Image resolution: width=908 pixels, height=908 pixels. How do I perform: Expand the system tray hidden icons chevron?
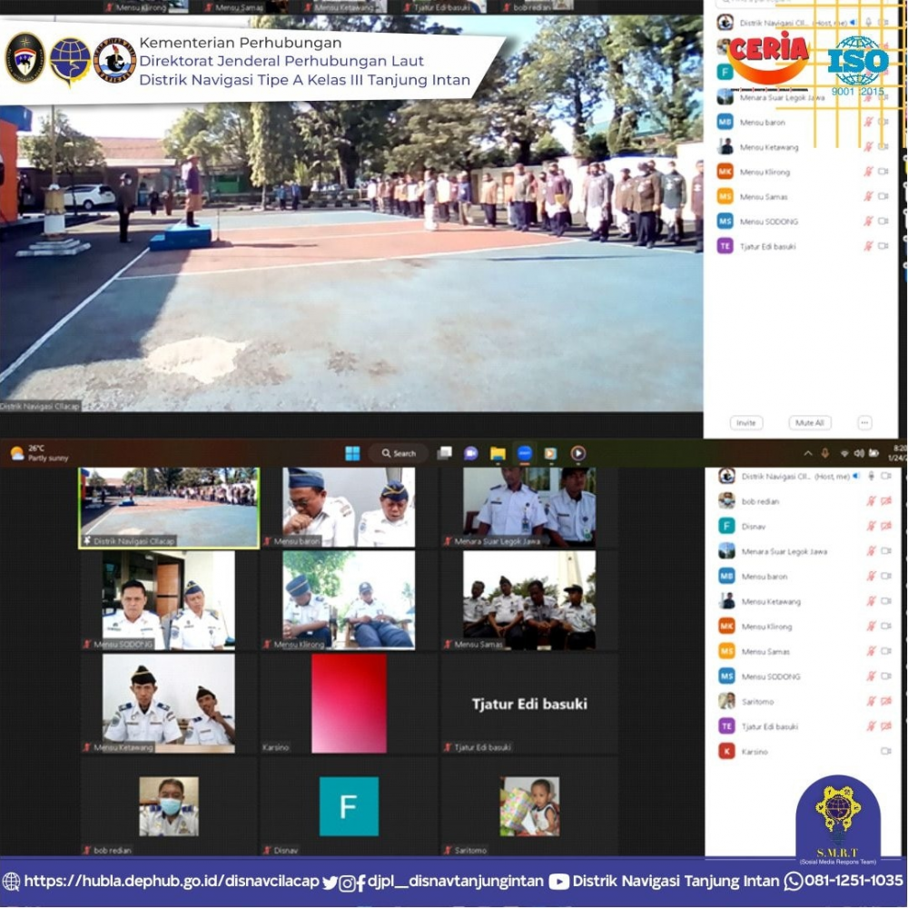pos(808,453)
